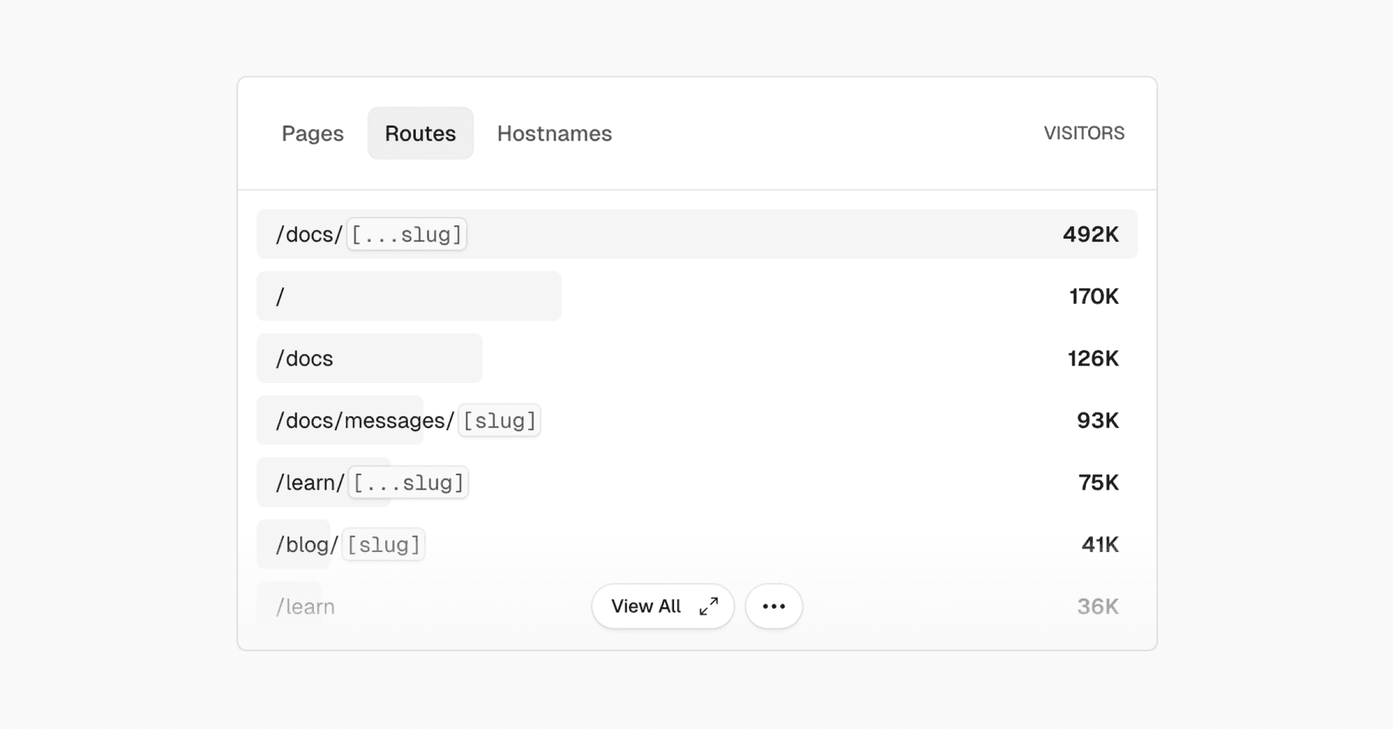Click the [slug] badge on /blog/ route
Screen dimensions: 1393x729
[x=383, y=545]
